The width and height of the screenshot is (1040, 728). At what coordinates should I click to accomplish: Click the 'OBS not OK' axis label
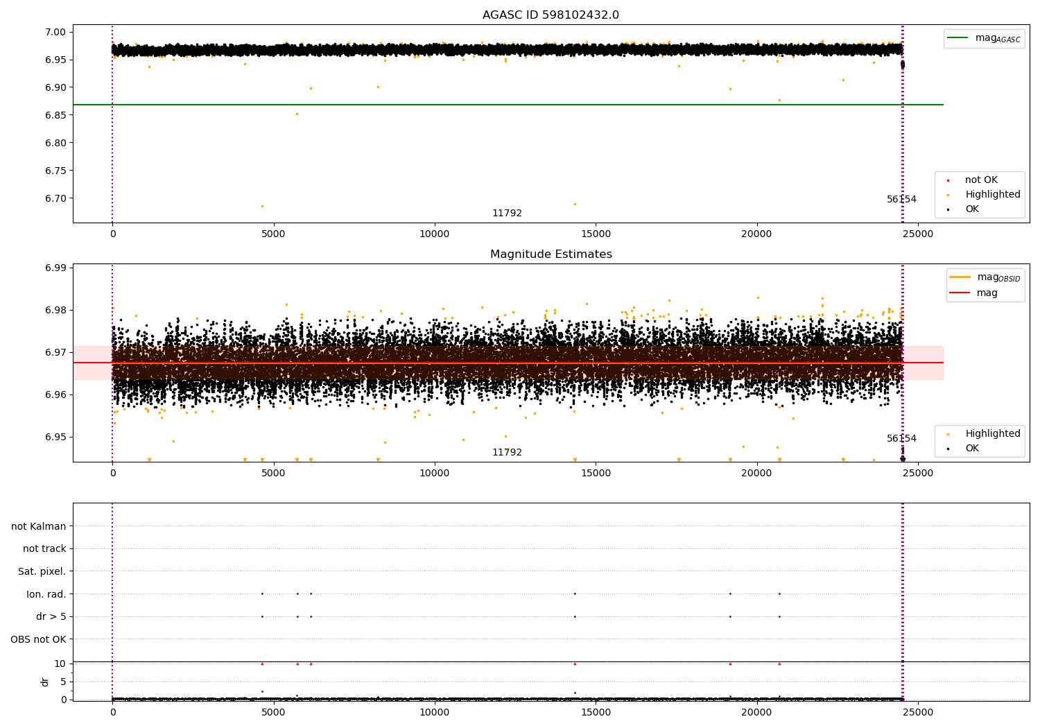[39, 639]
